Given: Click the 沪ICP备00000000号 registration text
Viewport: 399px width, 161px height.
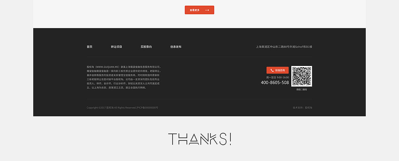Looking at the screenshot, I should [147, 108].
